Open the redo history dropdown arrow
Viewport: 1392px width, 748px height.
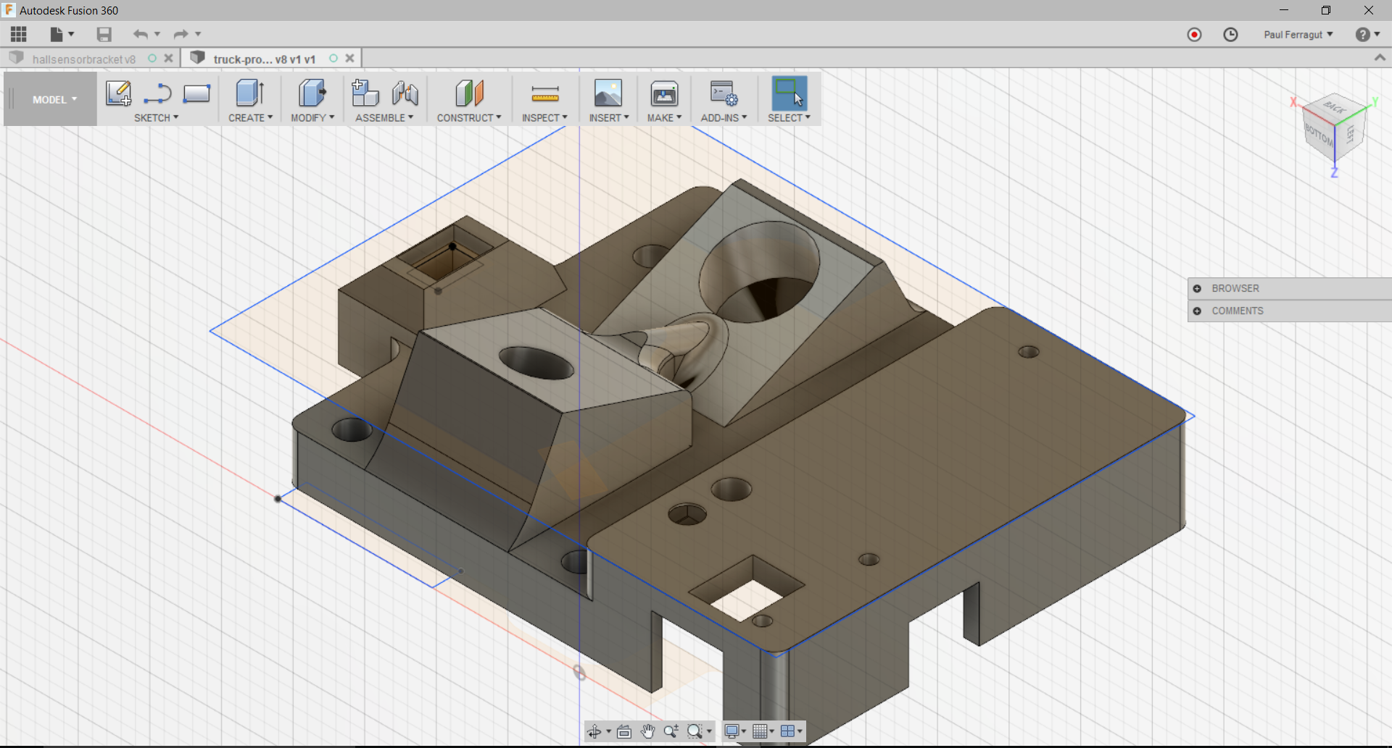click(198, 34)
